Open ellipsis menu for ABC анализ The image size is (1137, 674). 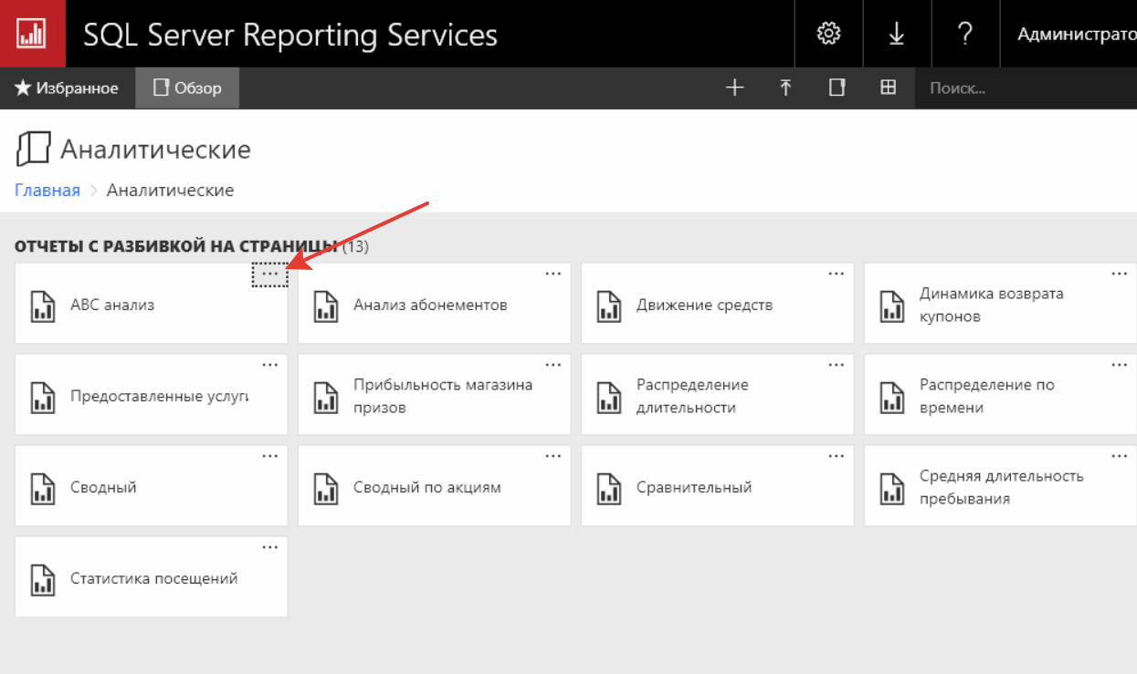270,274
